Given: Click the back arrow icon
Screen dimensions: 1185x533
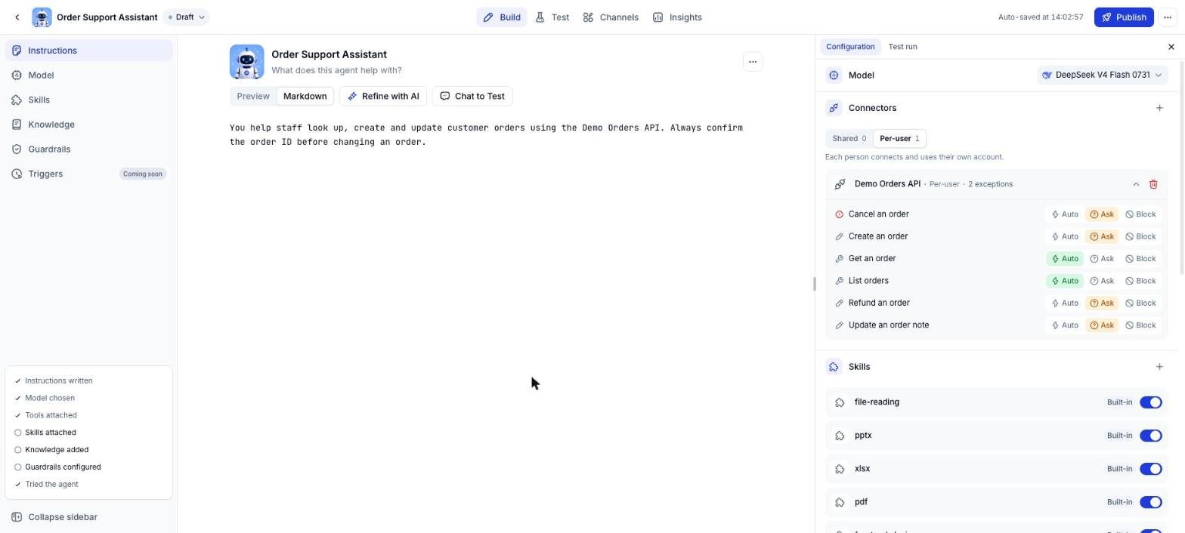Looking at the screenshot, I should click(17, 17).
